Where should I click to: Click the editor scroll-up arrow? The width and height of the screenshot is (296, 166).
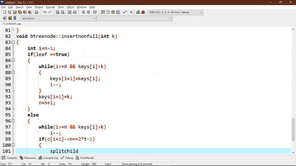point(293,29)
